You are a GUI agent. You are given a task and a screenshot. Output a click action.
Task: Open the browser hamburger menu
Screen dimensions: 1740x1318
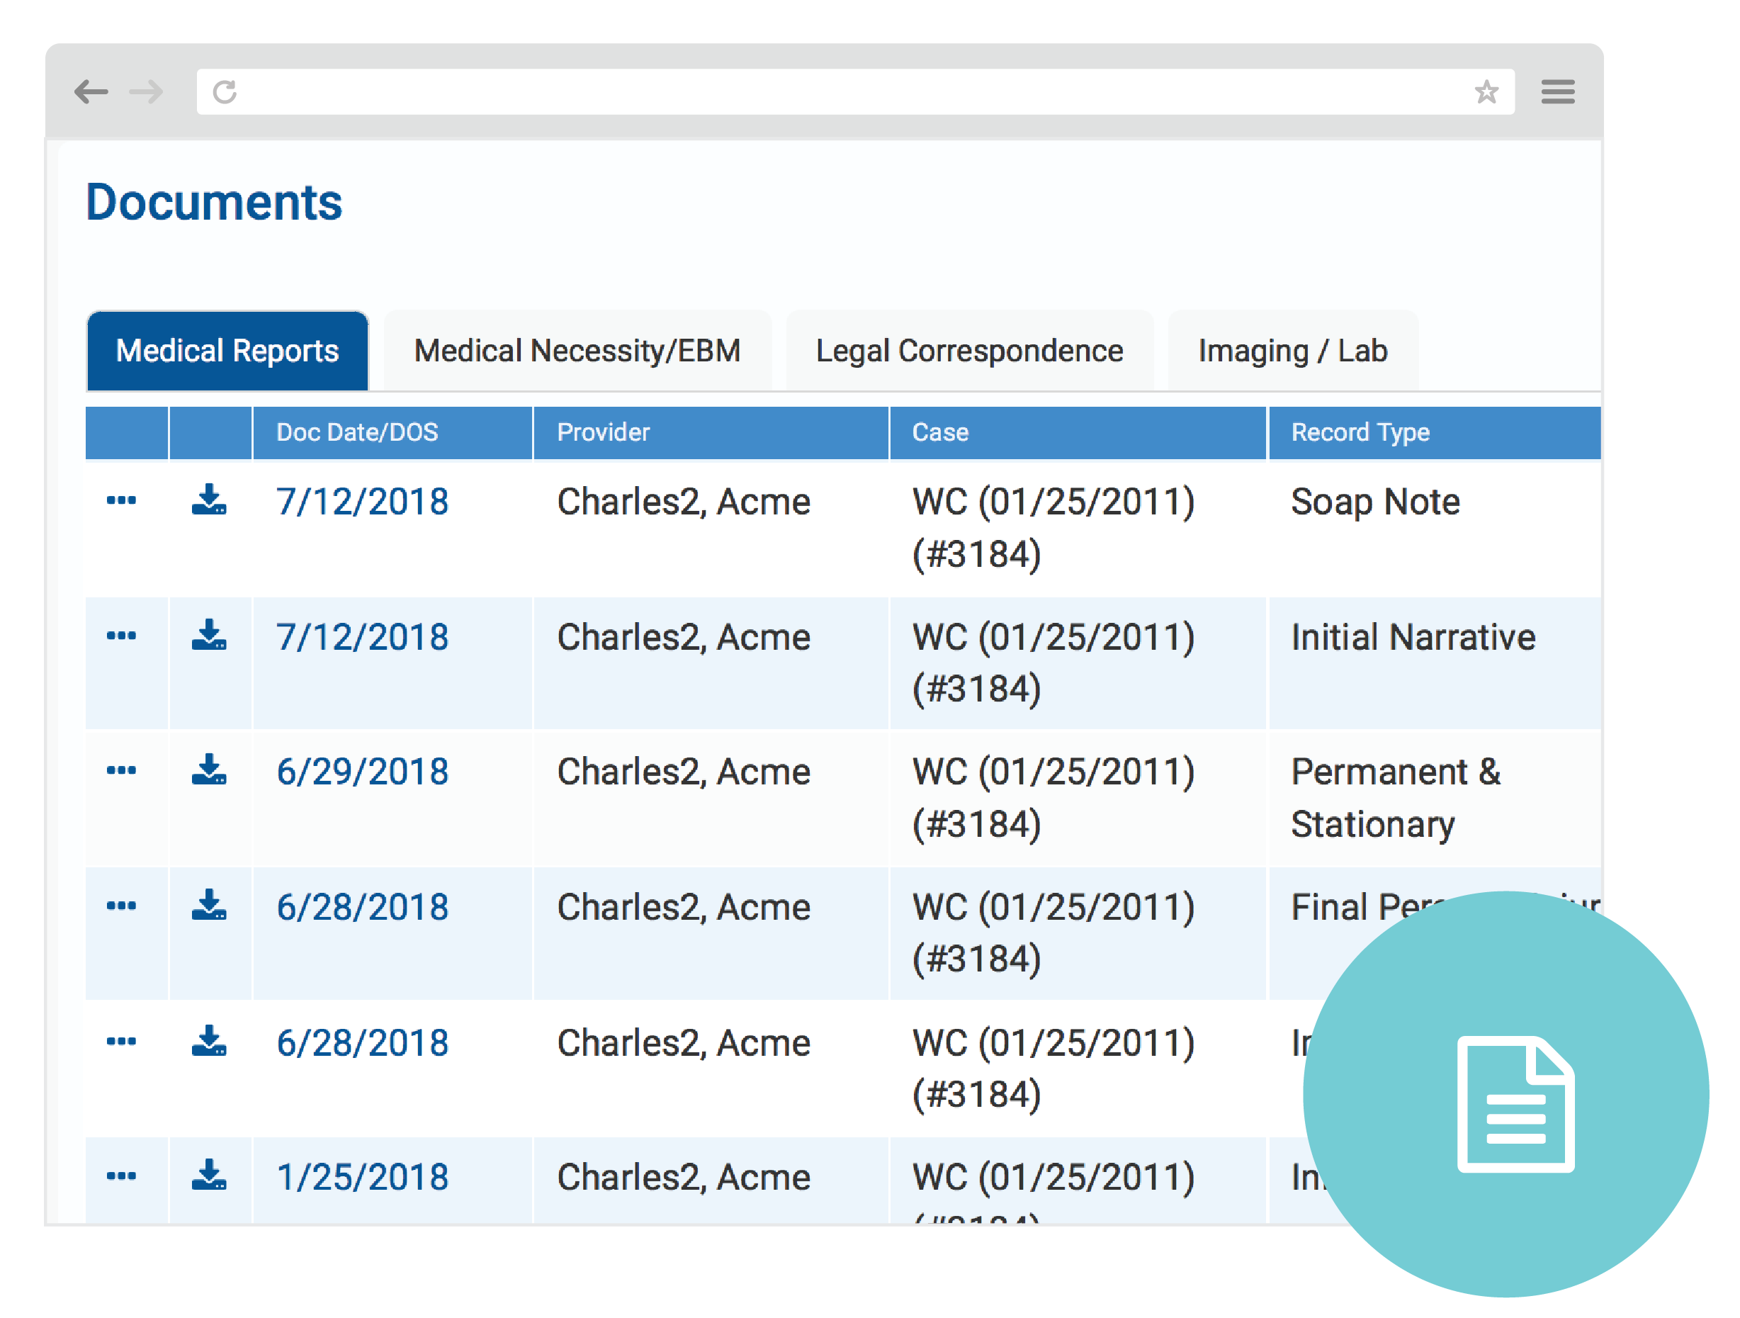(x=1557, y=92)
